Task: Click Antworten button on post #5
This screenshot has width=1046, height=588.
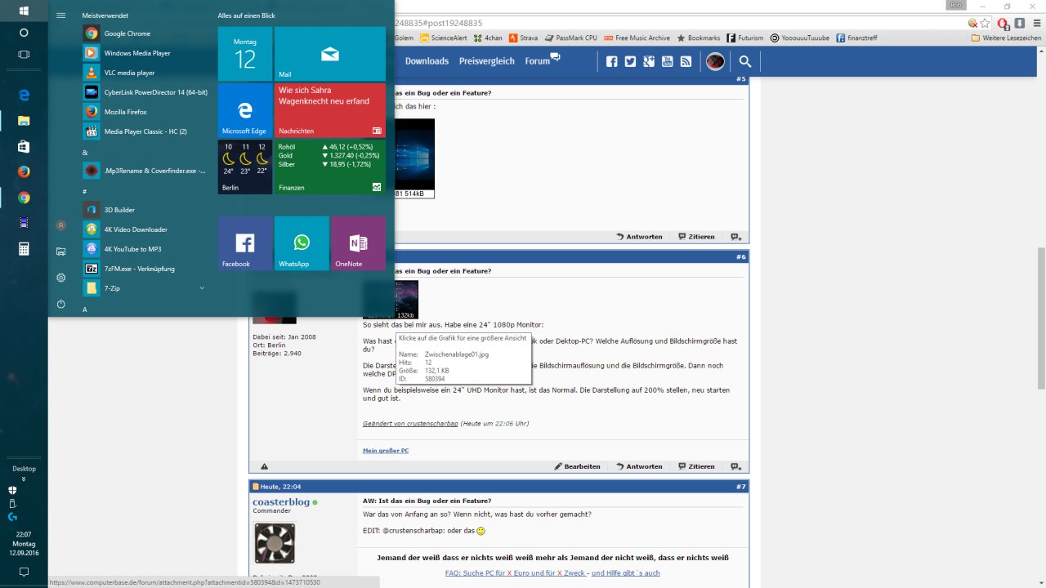Action: (x=640, y=237)
